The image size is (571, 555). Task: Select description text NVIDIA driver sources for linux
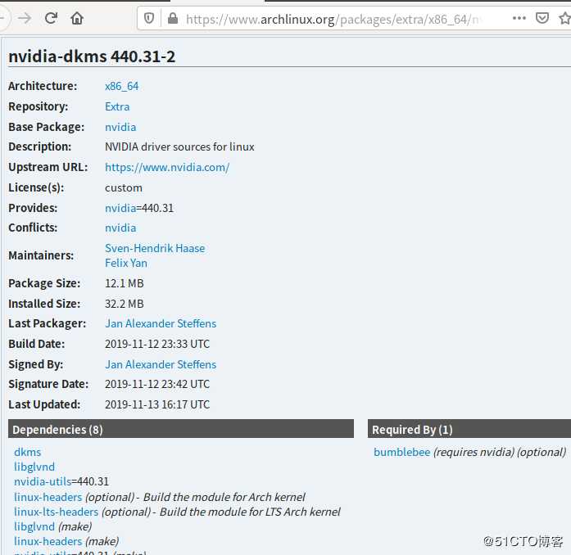[179, 147]
